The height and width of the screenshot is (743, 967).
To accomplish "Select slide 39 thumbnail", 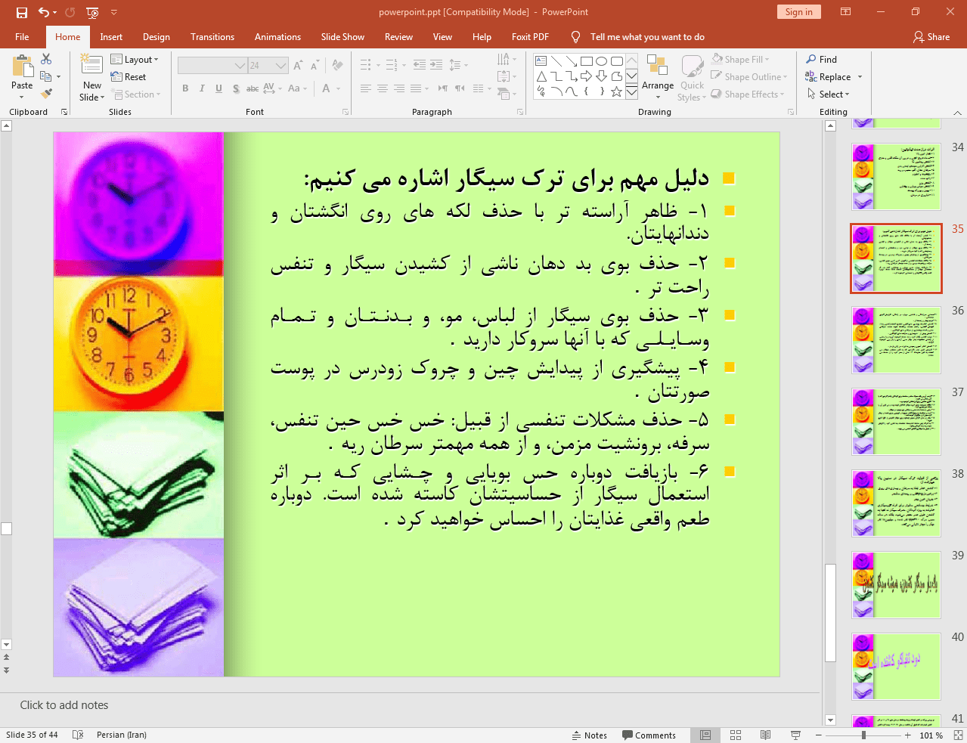I will [897, 585].
